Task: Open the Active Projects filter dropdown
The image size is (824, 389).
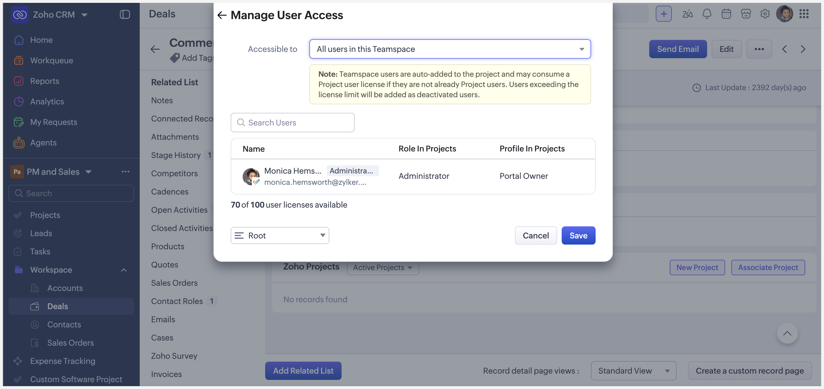Action: tap(383, 267)
